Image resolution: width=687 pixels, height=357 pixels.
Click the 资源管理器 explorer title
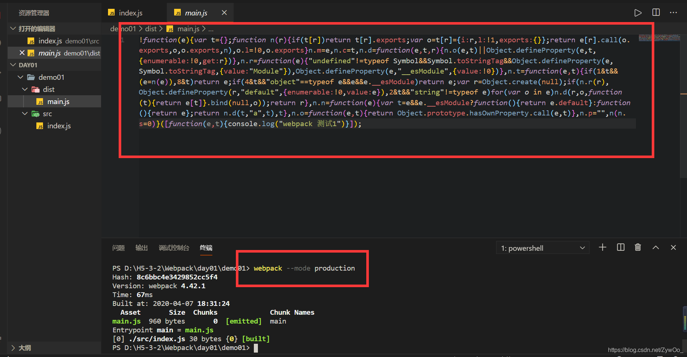[34, 13]
